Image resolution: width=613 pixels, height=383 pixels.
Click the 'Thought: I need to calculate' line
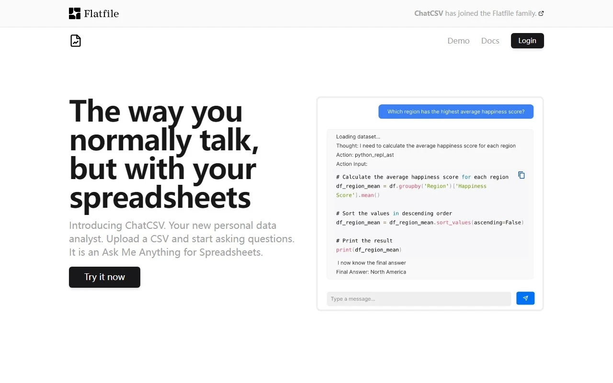tap(426, 146)
